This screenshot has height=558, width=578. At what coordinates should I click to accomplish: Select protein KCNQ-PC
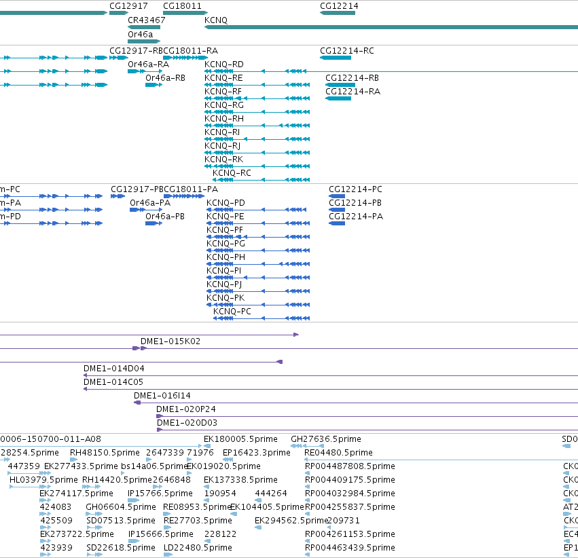click(261, 318)
